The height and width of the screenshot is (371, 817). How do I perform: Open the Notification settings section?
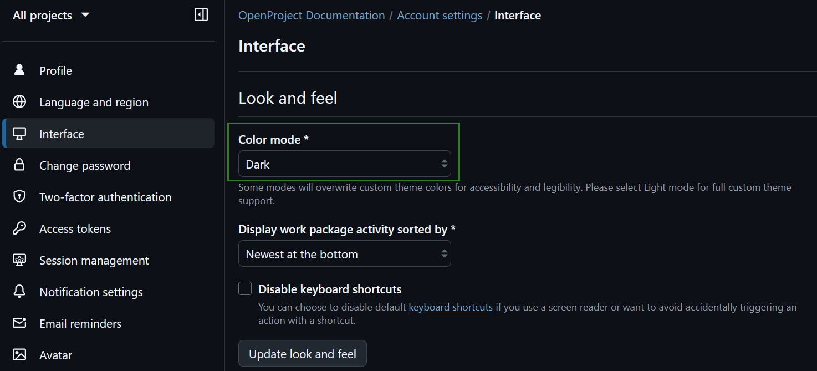pos(91,291)
